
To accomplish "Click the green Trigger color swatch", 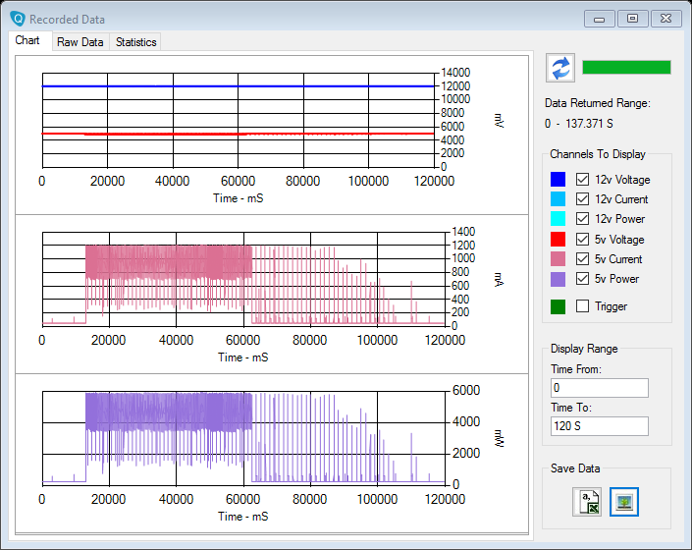I will (x=558, y=306).
